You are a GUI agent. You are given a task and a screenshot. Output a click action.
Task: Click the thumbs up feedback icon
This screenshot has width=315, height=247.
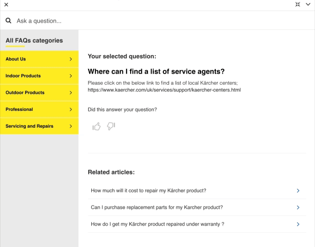click(97, 126)
